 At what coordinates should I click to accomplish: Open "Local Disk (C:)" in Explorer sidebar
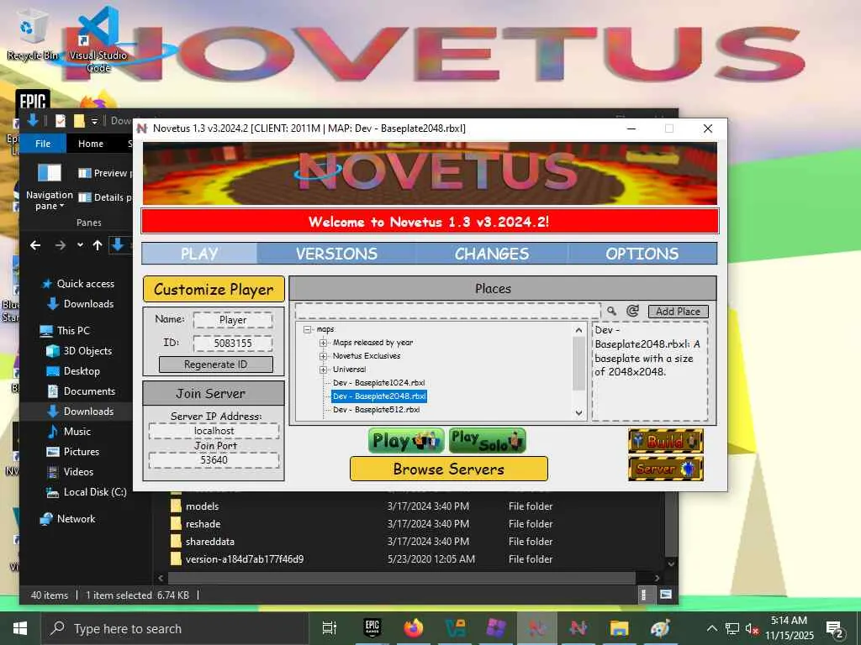click(x=94, y=492)
